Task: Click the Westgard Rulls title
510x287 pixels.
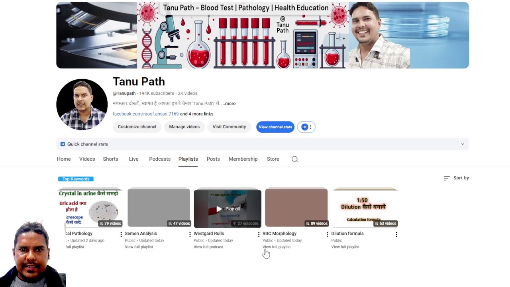Action: pos(209,234)
